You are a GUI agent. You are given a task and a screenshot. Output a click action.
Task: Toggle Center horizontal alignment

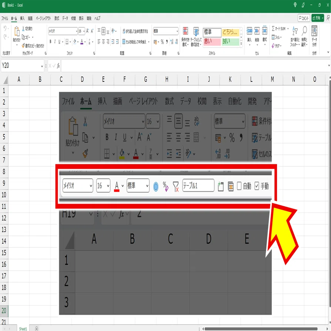103,41
